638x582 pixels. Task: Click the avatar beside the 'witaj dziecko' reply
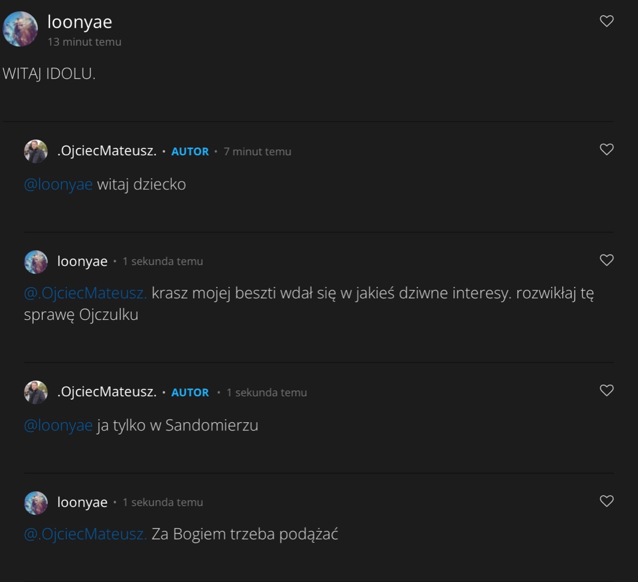click(x=36, y=152)
